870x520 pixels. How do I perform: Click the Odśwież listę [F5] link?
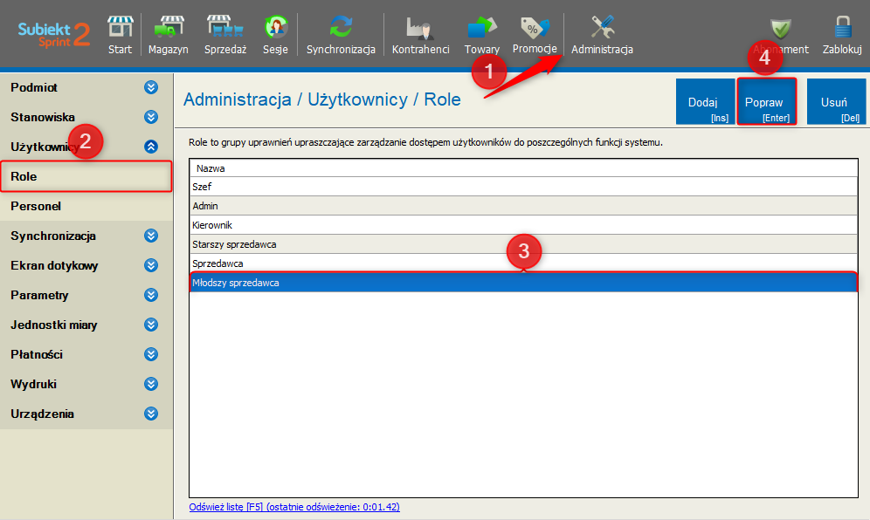pyautogui.click(x=294, y=507)
